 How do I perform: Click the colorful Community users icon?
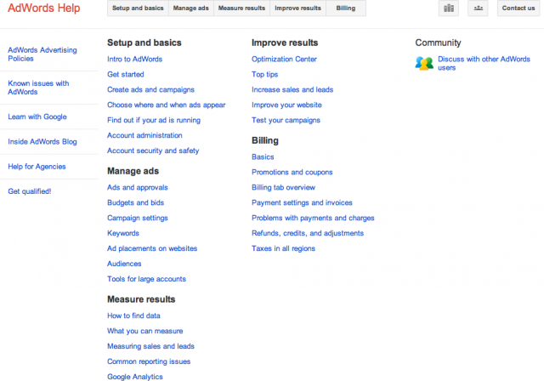[x=424, y=63]
